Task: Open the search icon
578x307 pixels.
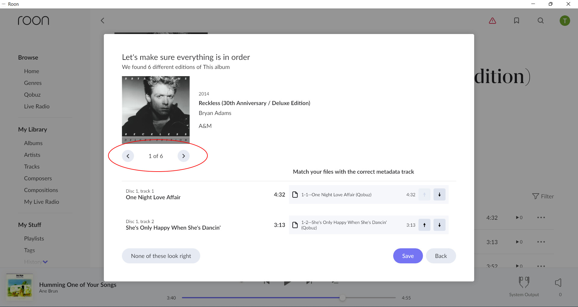Action: [x=541, y=20]
